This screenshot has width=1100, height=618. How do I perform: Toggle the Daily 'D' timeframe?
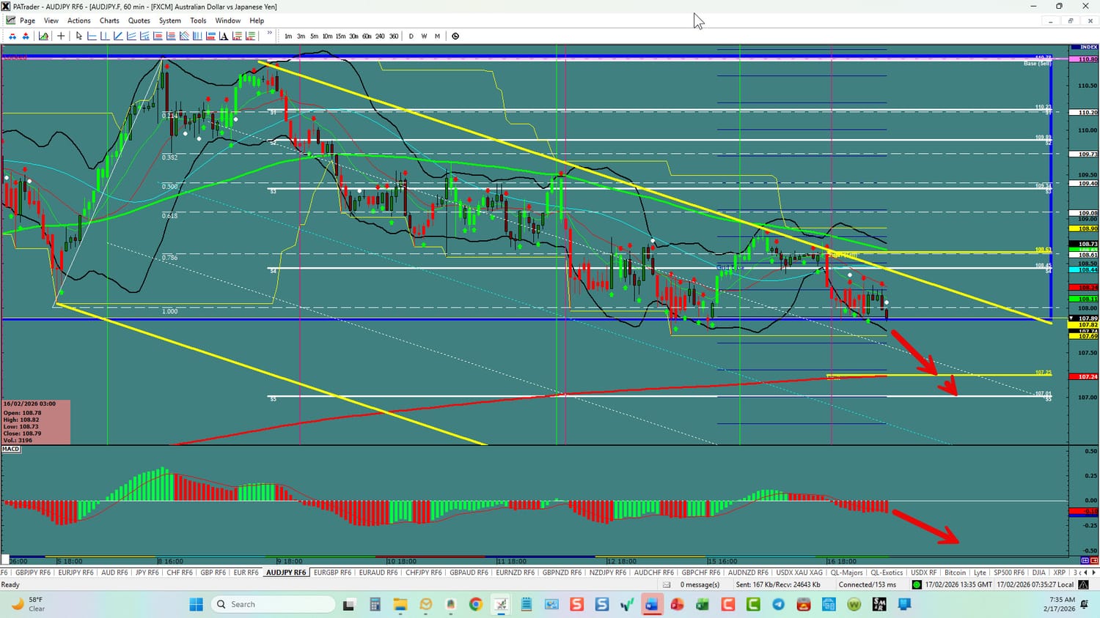click(x=411, y=36)
